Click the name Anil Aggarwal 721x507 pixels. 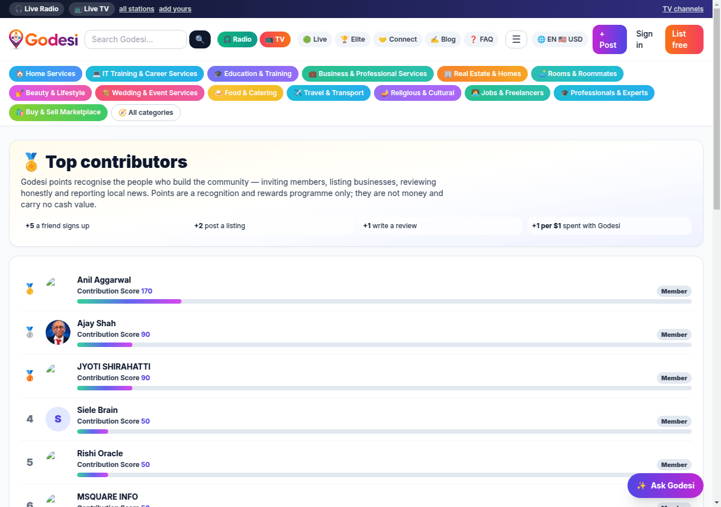104,280
